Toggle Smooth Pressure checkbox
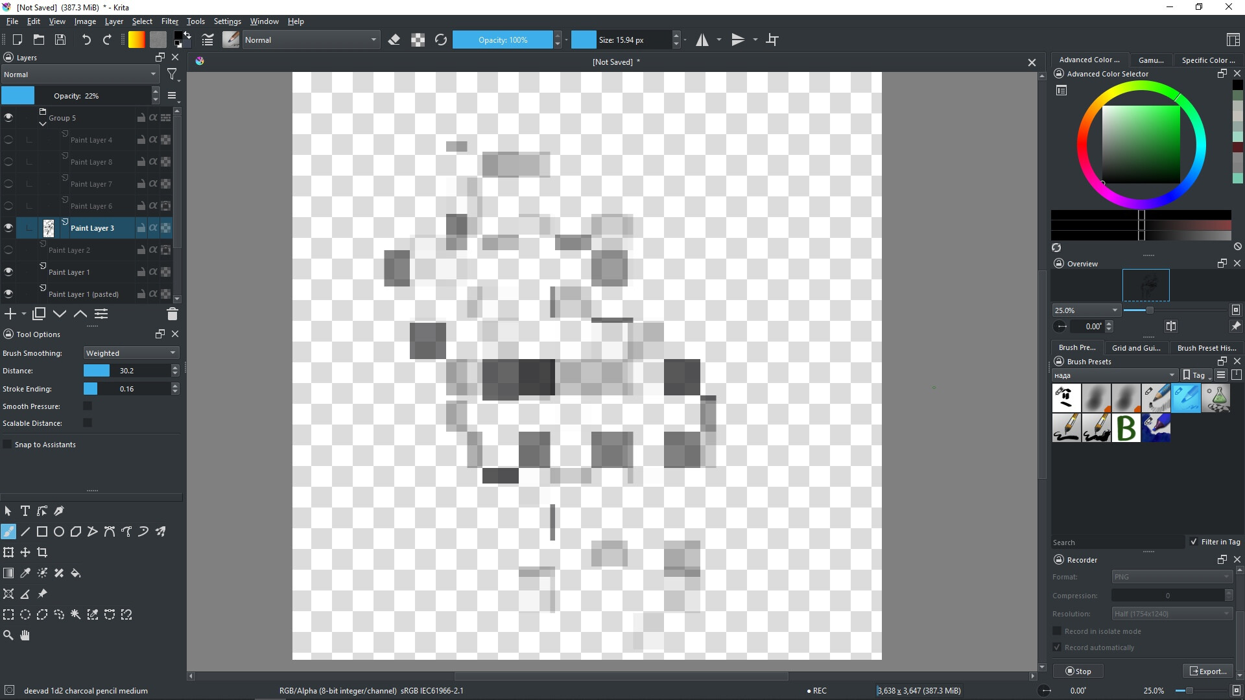The height and width of the screenshot is (700, 1245). (88, 406)
